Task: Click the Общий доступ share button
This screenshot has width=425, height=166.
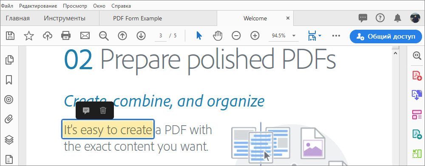Action: click(386, 37)
